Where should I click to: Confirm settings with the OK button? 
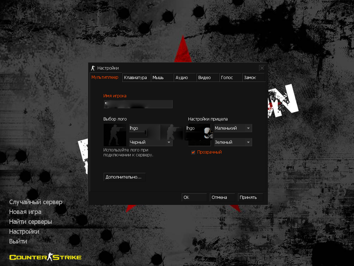[194, 197]
